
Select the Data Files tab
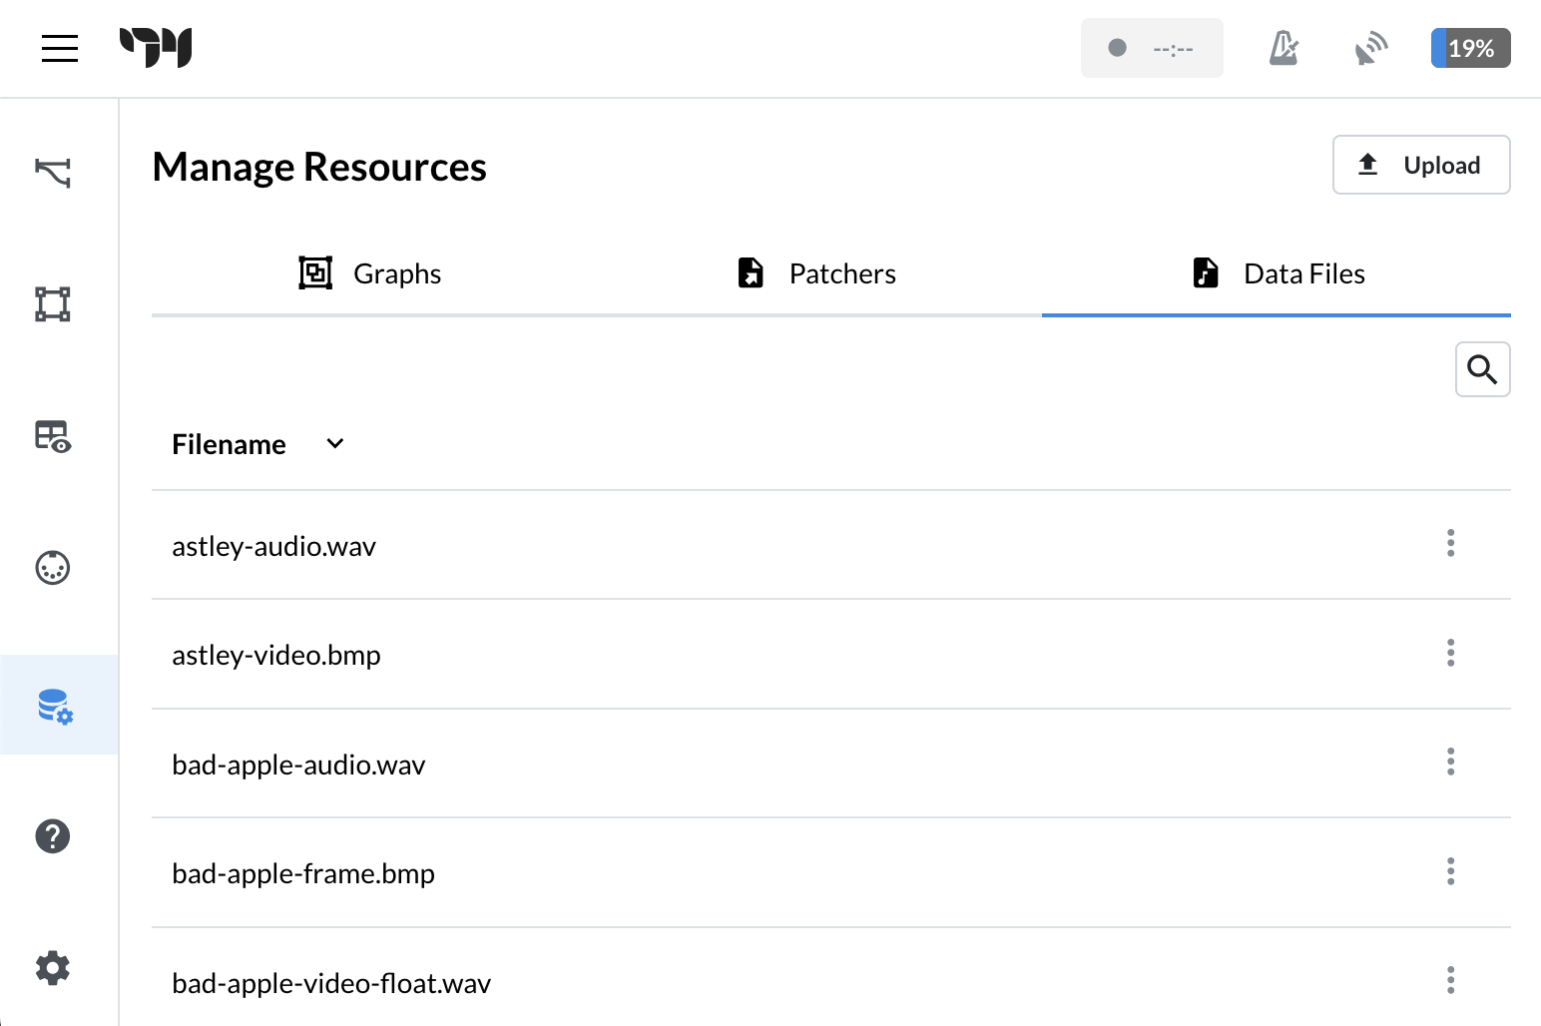tap(1277, 273)
